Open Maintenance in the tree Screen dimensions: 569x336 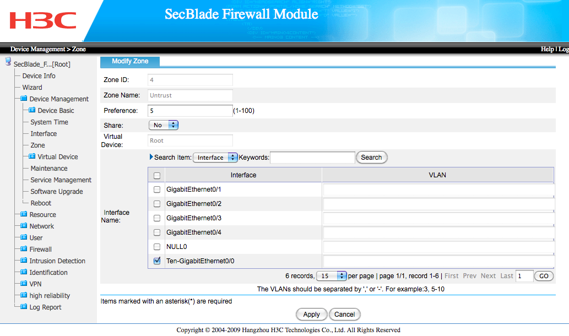coord(49,169)
